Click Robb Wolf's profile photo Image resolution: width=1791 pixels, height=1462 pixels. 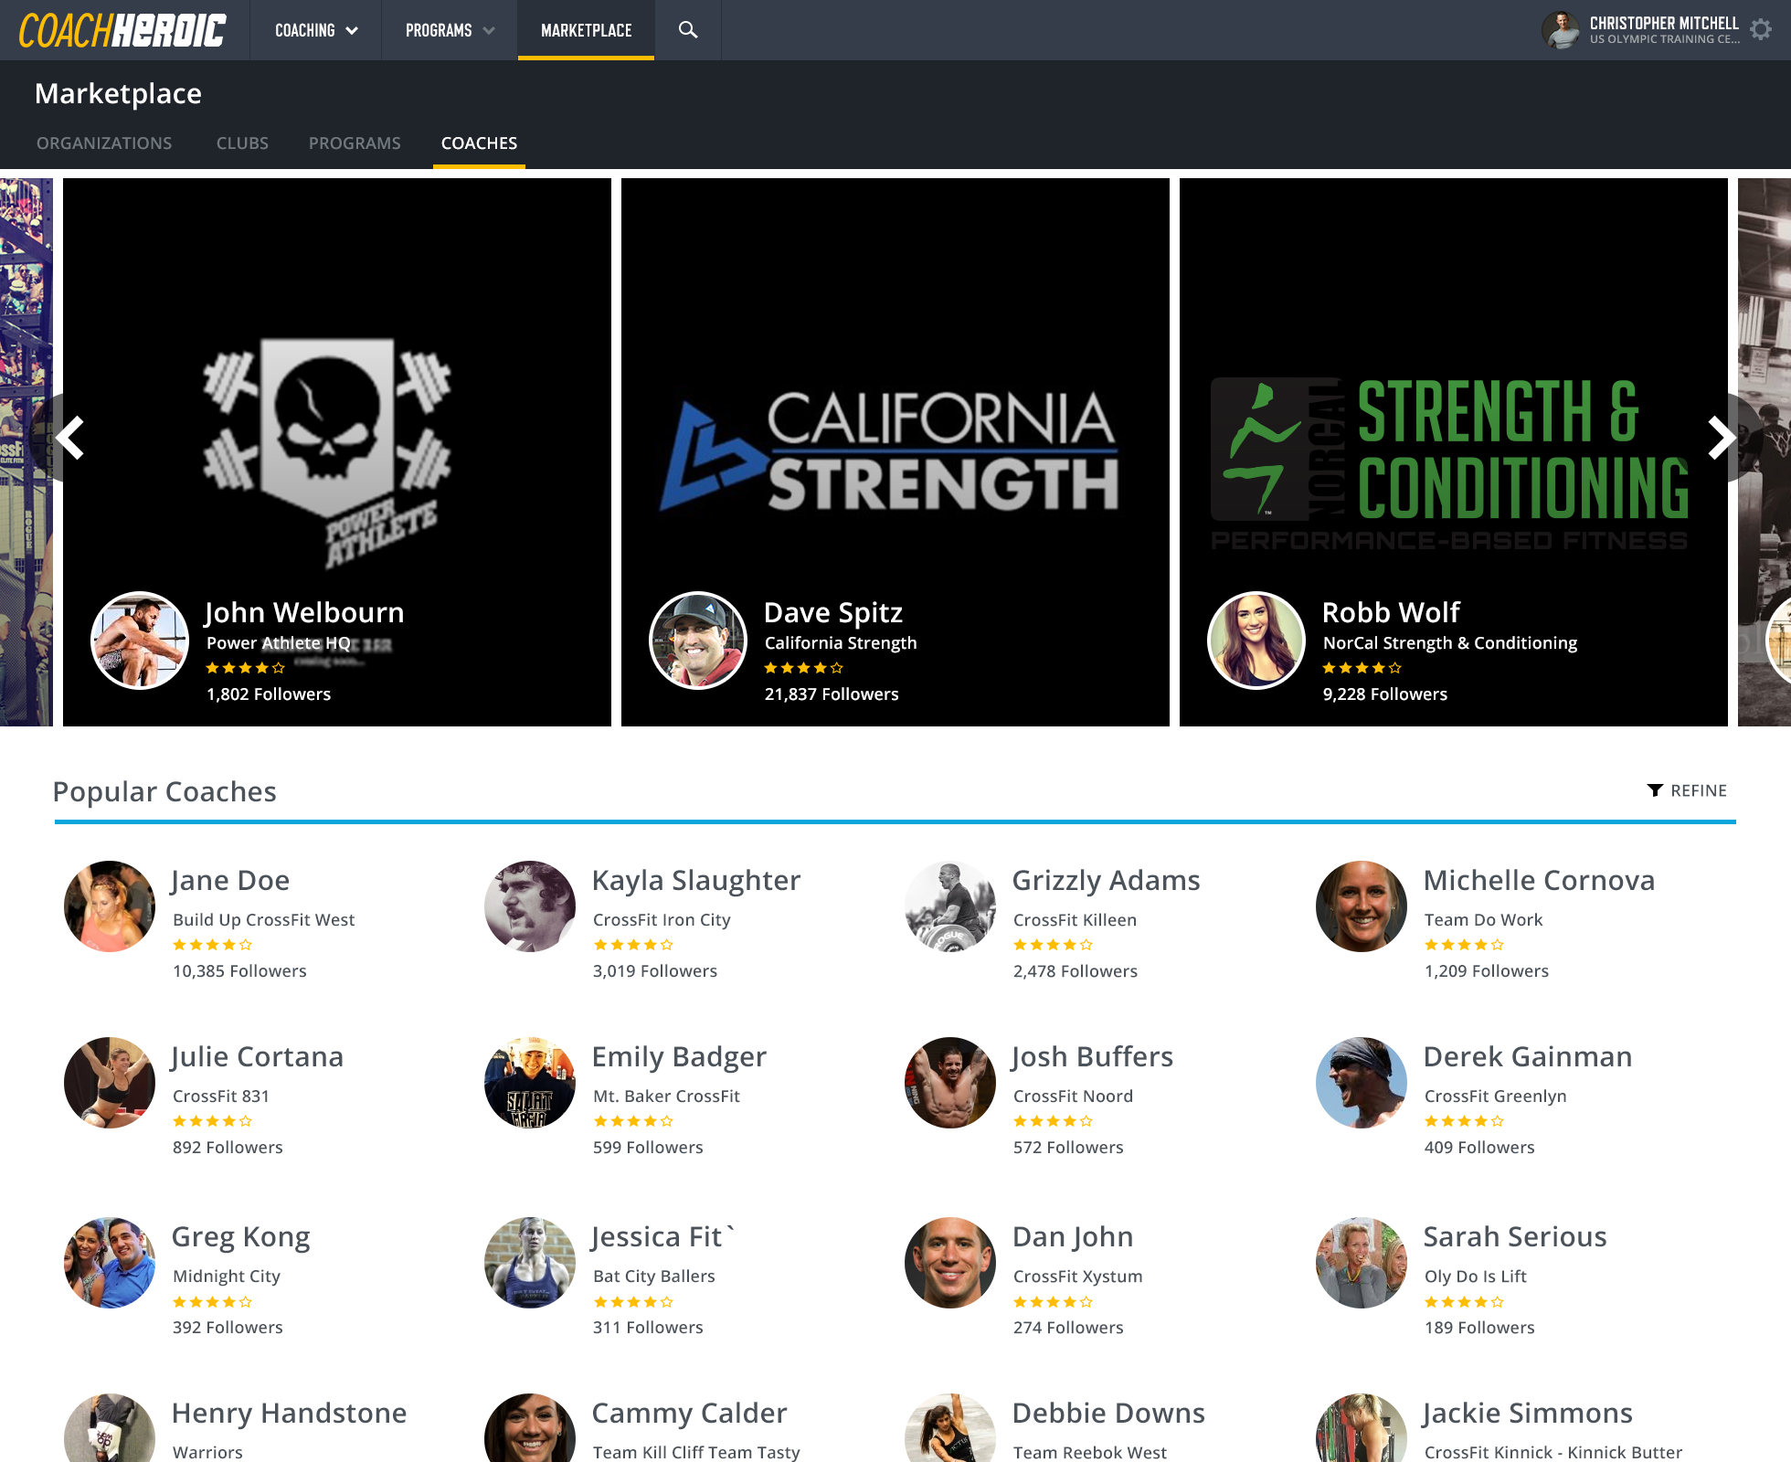tap(1256, 641)
